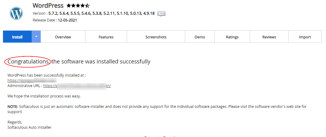This screenshot has width=326, height=137.
Task: View the Screenshots tab
Action: click(156, 37)
